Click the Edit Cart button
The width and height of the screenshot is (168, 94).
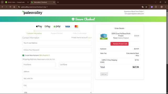click(104, 74)
